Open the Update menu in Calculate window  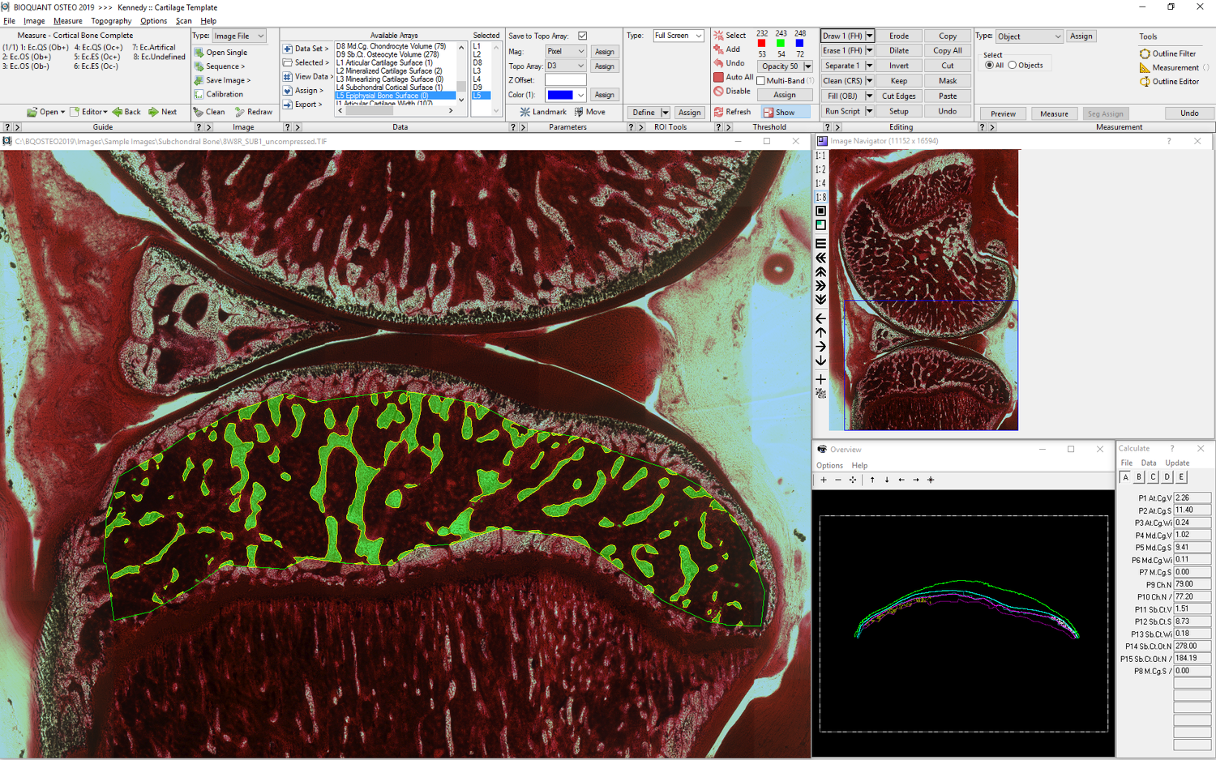(1177, 463)
